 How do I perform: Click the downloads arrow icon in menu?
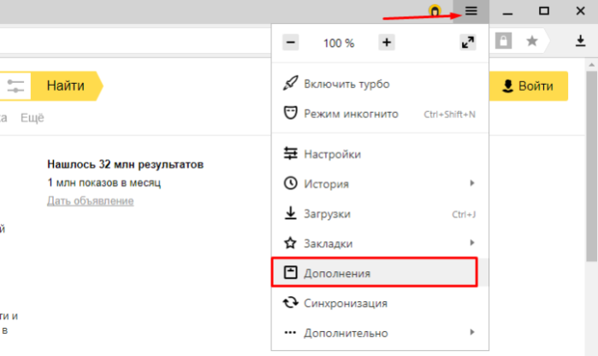(x=290, y=213)
